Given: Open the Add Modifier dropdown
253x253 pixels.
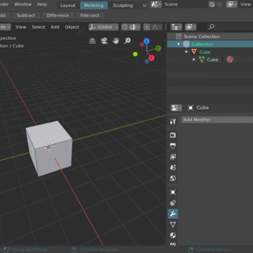Looking at the screenshot, I should click(x=217, y=120).
